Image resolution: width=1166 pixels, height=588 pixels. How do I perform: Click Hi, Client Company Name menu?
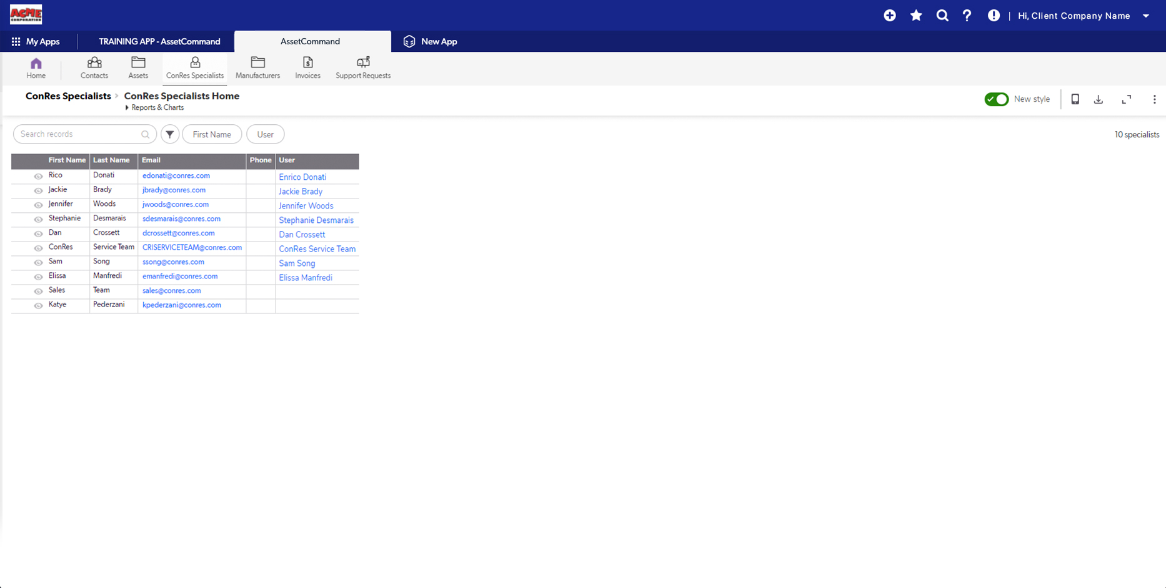[1074, 16]
